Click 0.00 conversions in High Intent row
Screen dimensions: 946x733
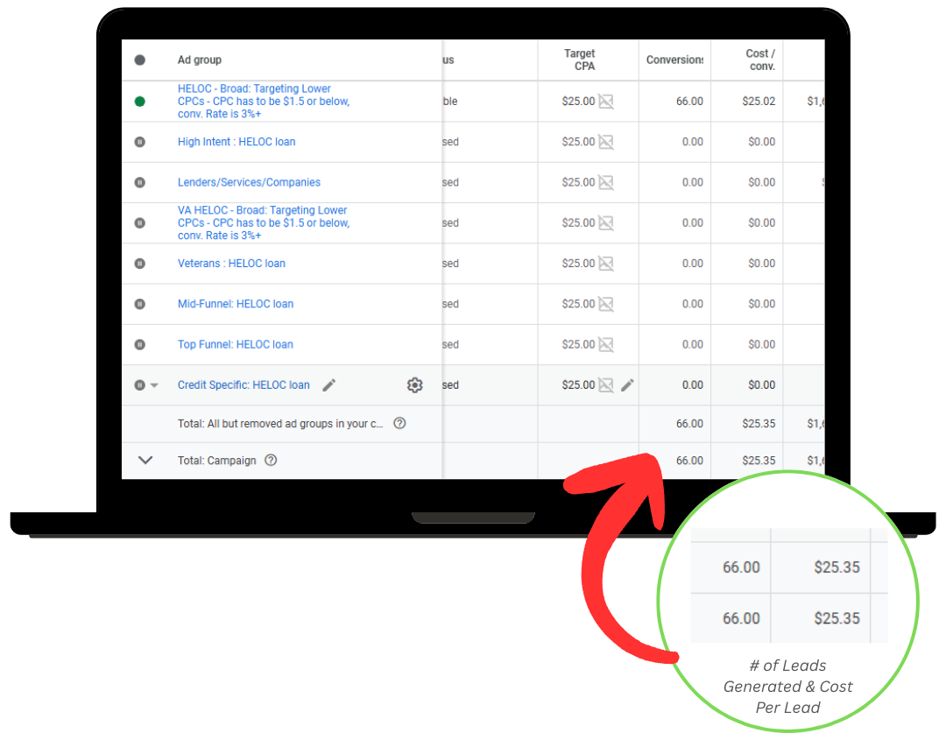693,142
